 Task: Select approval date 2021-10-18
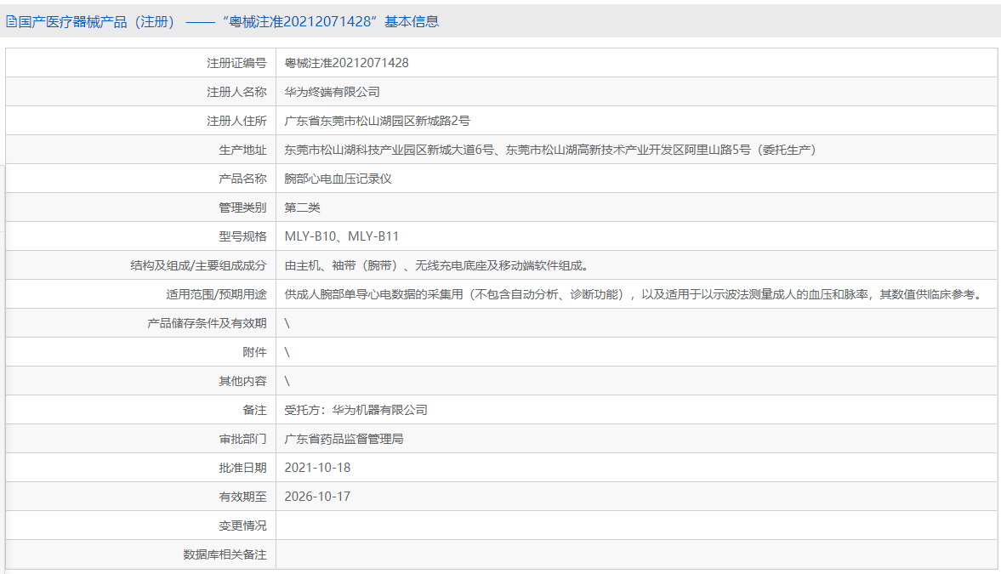[x=317, y=468]
